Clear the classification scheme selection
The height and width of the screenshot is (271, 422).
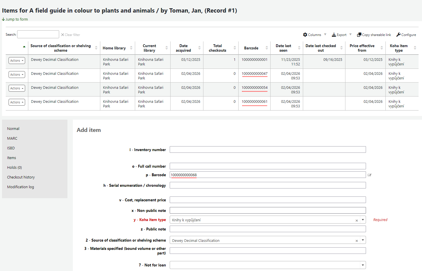pyautogui.click(x=357, y=241)
